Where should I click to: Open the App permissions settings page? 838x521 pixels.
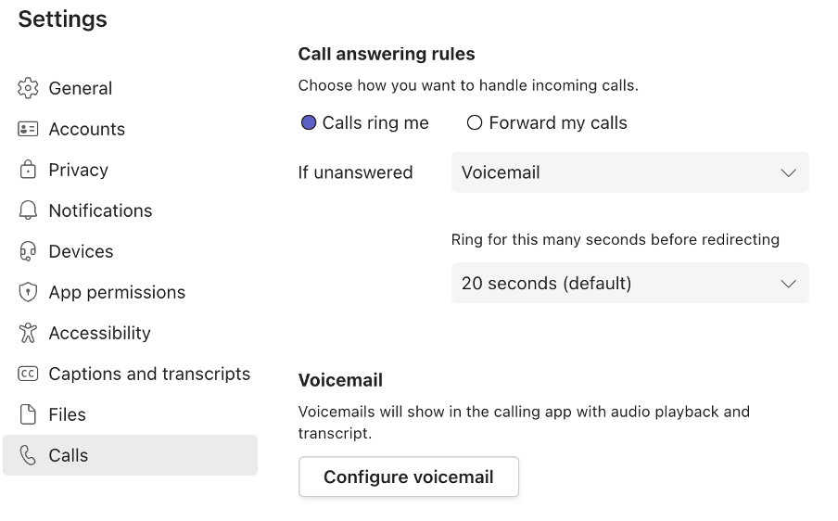pos(117,292)
